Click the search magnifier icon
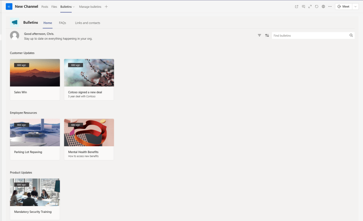The image size is (363, 221). point(351,35)
